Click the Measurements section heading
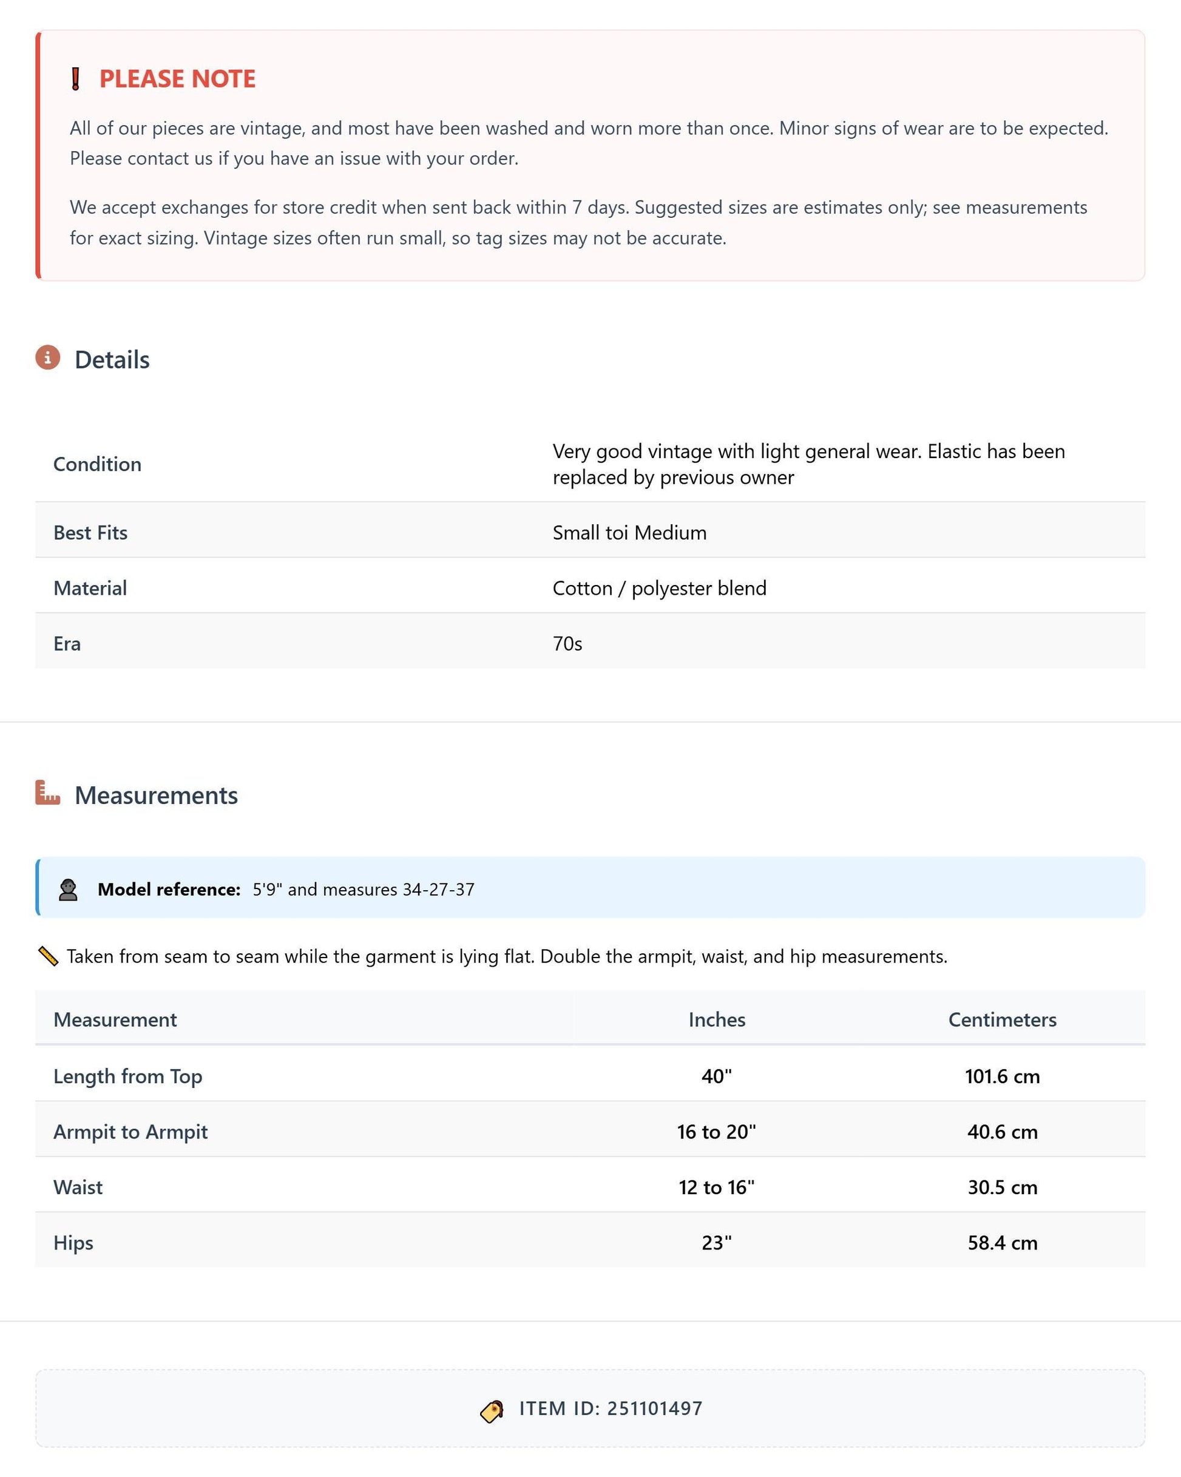Viewport: 1181px width, 1477px height. coord(156,796)
